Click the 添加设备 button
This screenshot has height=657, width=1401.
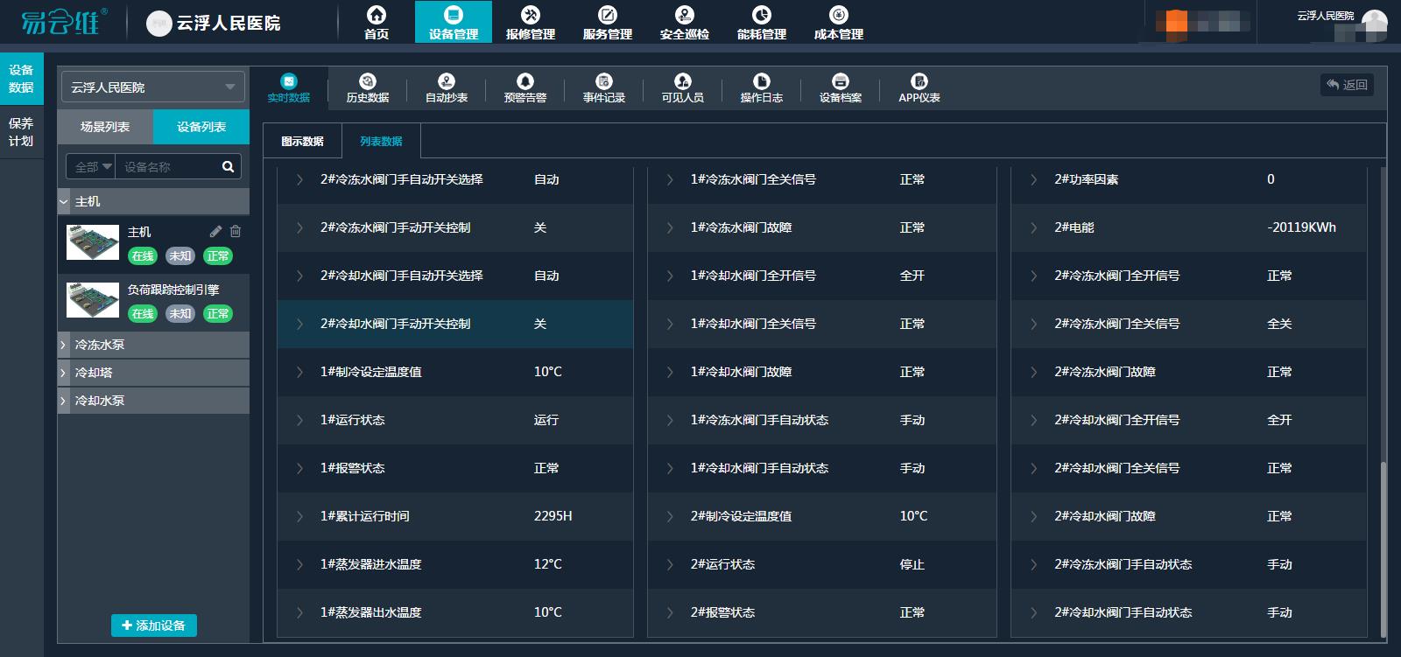154,626
